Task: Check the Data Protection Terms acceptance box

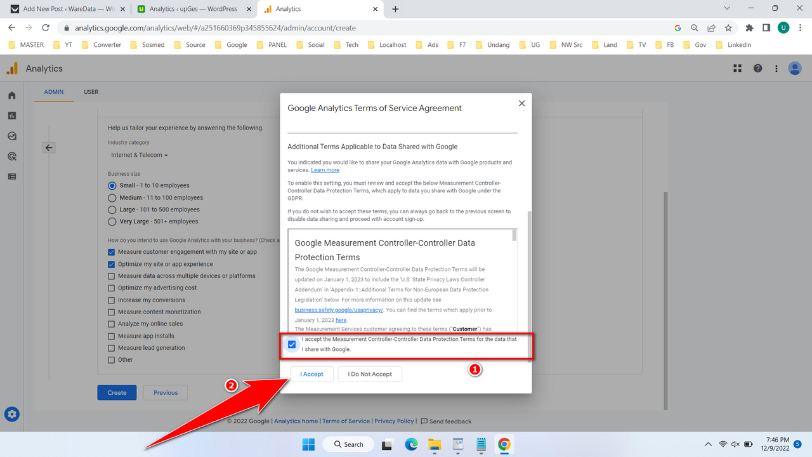Action: (x=292, y=344)
